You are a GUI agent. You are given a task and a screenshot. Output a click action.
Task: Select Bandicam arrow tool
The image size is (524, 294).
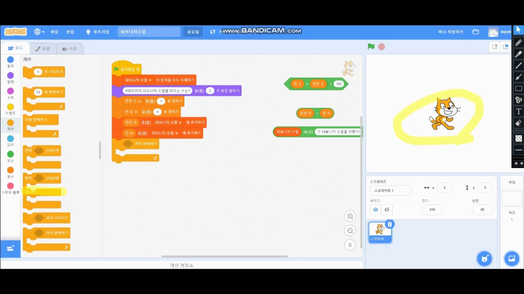click(x=518, y=77)
